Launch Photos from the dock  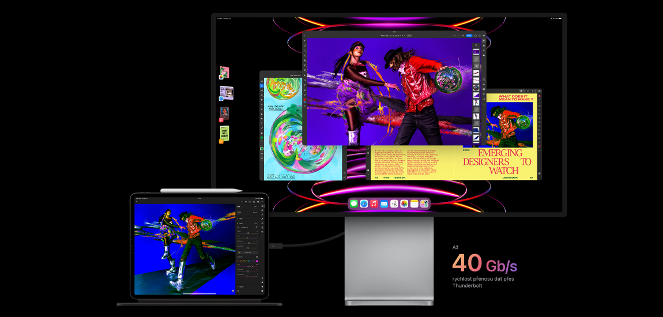(x=404, y=204)
